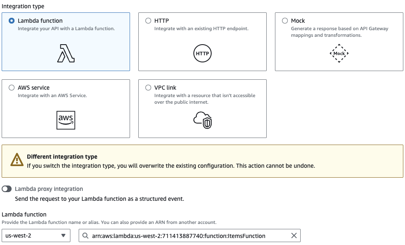This screenshot has width=405, height=245.
Task: Click the Lambda proxy integration label
Action: 49,189
